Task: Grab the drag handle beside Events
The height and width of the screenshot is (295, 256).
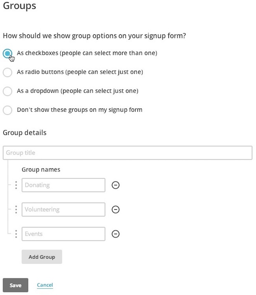Action: point(16,234)
